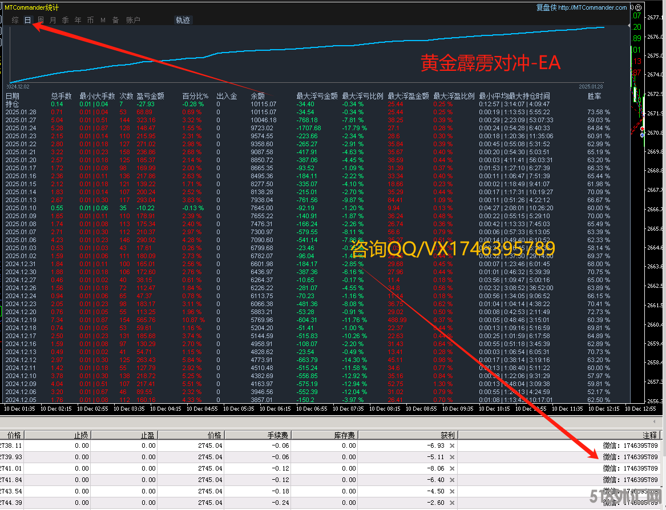Switch to the 账户 account tab

[x=132, y=20]
